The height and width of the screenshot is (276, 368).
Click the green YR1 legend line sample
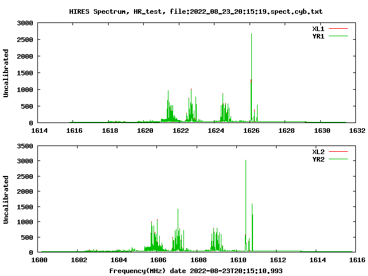pyautogui.click(x=338, y=36)
